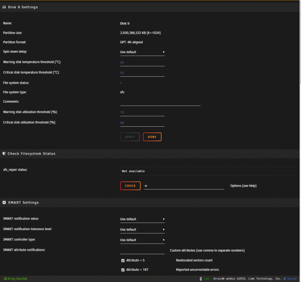Toggle the Attribute = 5 checkbox

123,261
